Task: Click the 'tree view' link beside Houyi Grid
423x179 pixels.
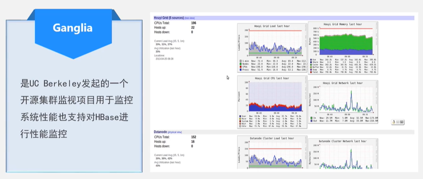Action: (x=190, y=18)
